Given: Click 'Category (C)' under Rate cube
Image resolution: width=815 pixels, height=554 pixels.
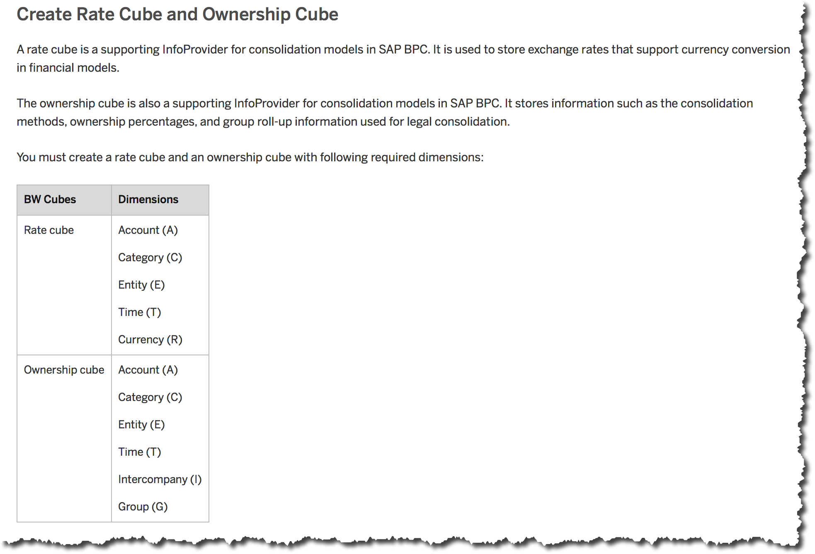Looking at the screenshot, I should pos(150,258).
